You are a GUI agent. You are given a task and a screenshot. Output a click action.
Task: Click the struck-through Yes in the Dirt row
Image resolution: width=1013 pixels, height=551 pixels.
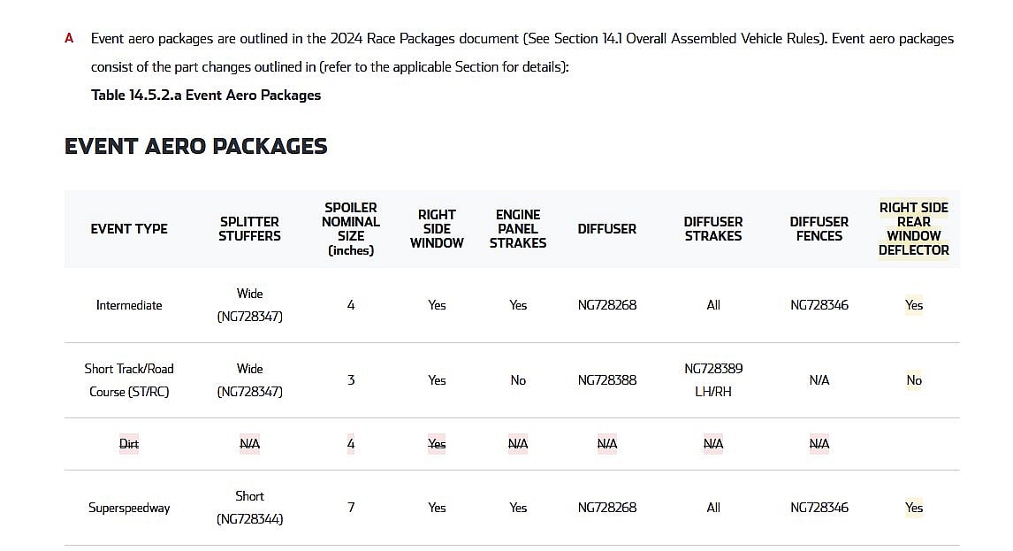coord(437,444)
